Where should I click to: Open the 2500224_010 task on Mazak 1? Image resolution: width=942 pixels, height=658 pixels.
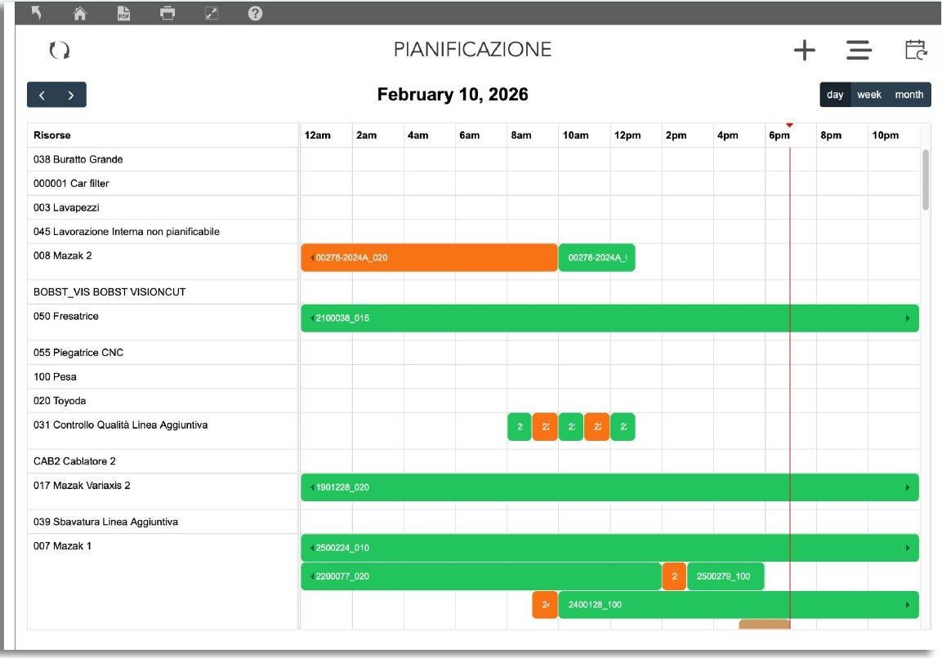[609, 548]
